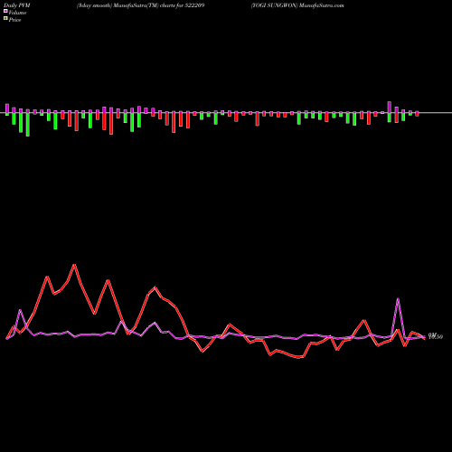Click the price value label at the lines' right end
The width and height of the screenshot is (452, 452).
click(x=436, y=336)
